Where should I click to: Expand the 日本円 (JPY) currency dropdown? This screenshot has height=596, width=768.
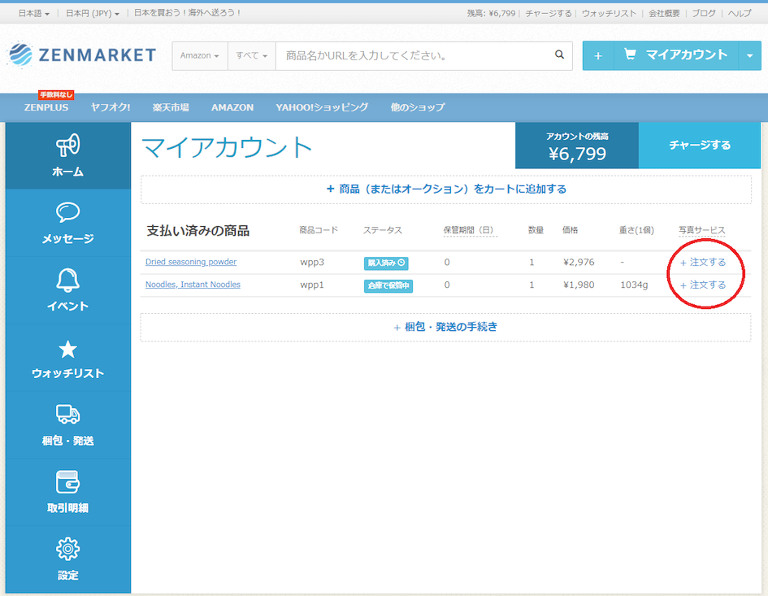93,14
